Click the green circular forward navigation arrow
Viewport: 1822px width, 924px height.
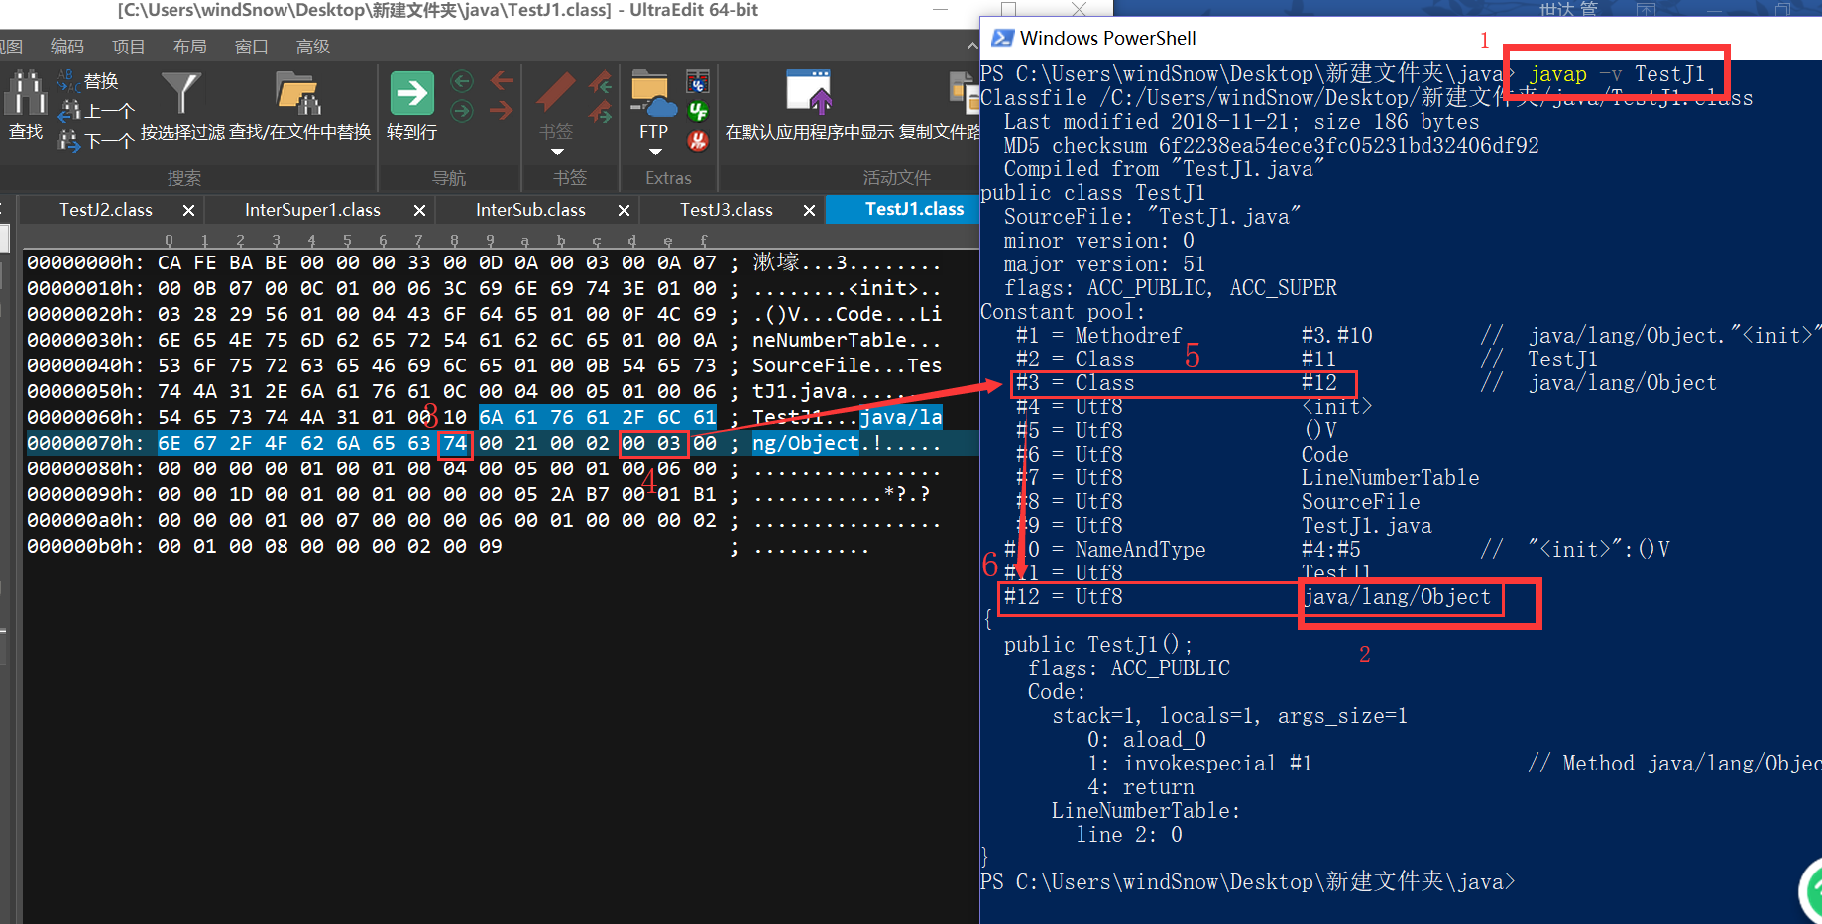point(462,110)
